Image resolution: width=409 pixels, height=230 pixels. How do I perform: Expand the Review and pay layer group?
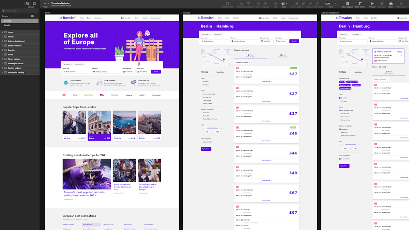tap(2, 68)
